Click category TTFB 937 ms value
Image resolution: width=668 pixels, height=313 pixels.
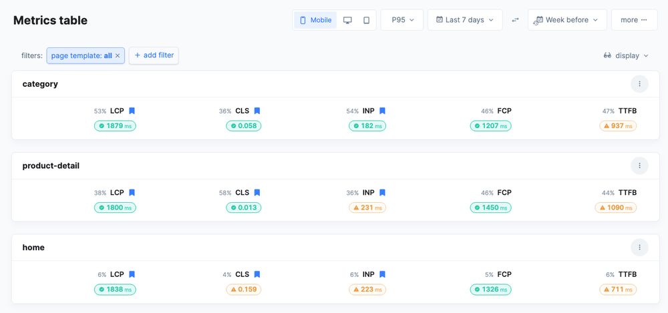coord(618,125)
